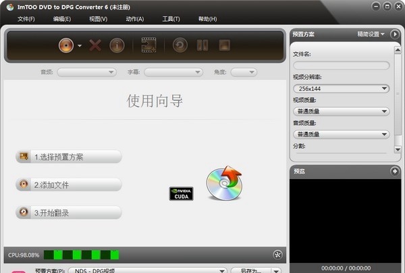Click the red X remove icon
405x273 pixels.
[x=95, y=45]
